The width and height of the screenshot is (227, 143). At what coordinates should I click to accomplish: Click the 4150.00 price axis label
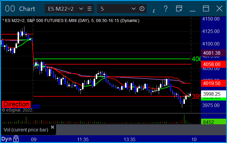[x=211, y=19]
